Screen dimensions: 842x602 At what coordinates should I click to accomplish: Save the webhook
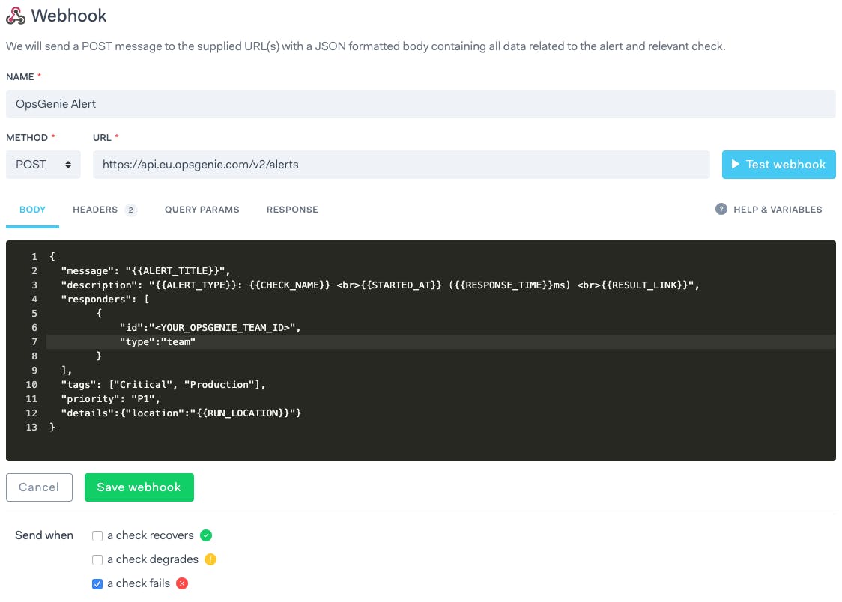pos(139,487)
